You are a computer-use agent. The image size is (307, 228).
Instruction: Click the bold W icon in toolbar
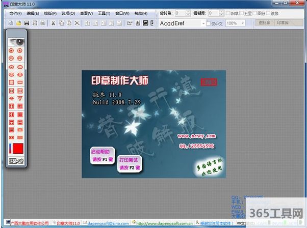pos(145,23)
